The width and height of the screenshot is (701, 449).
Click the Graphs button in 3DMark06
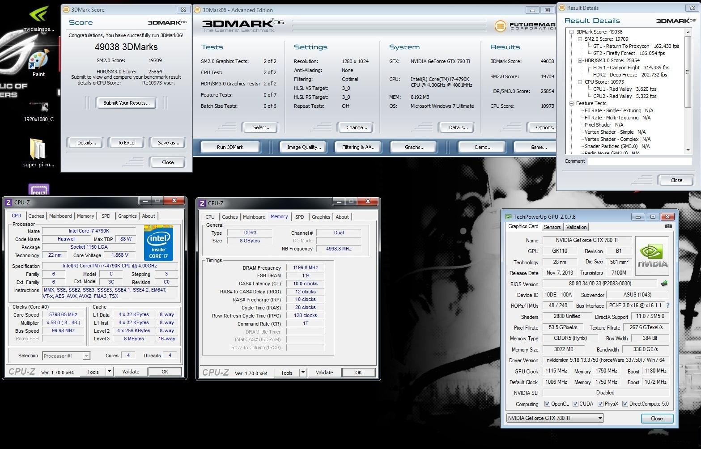414,147
